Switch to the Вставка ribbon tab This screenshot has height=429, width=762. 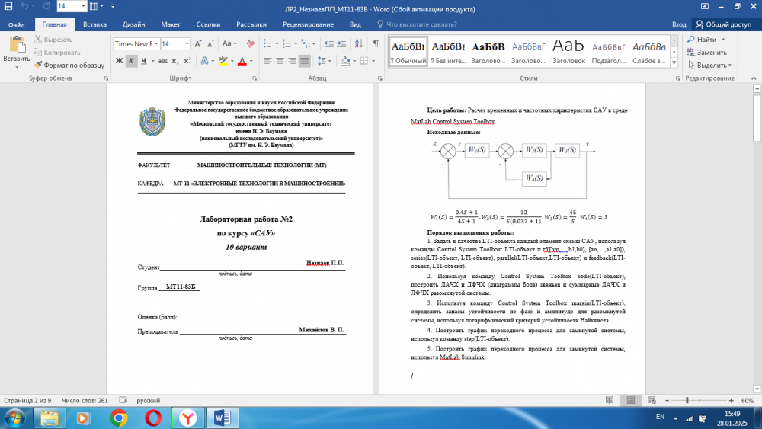(x=94, y=24)
